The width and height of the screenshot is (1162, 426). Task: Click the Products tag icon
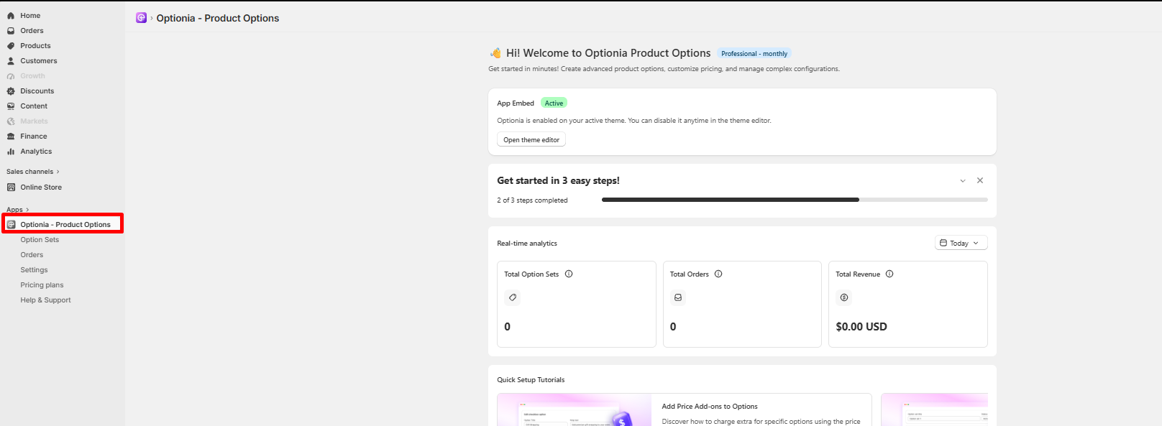[x=11, y=46]
